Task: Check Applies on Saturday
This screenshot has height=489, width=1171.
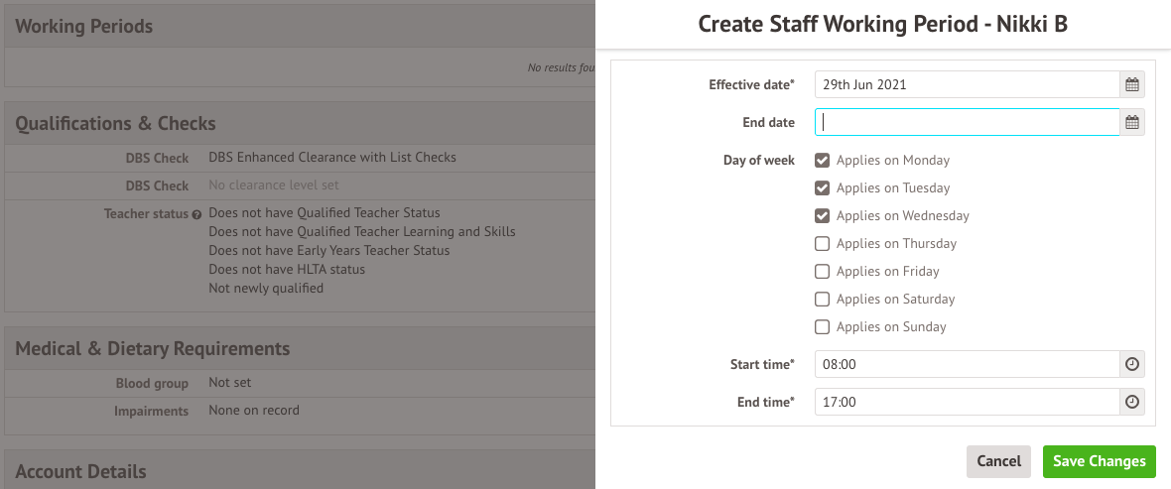Action: 822,299
